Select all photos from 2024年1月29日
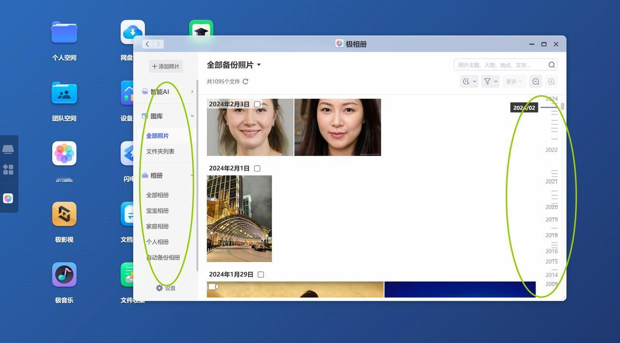The image size is (620, 343). click(261, 275)
